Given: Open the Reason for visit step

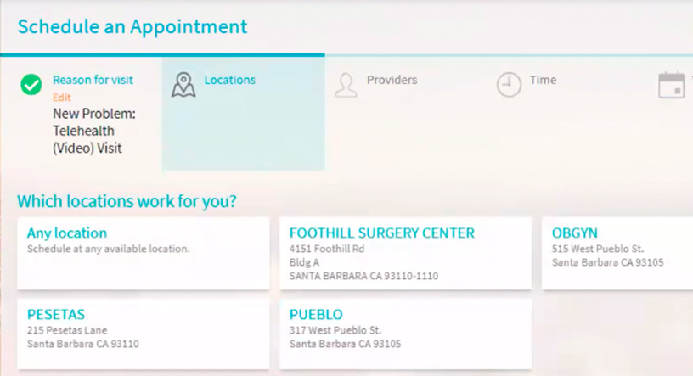Looking at the screenshot, I should (x=93, y=80).
